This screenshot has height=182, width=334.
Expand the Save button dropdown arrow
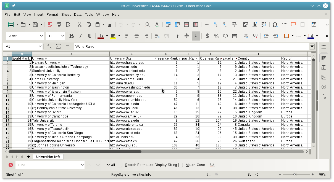[41, 25]
